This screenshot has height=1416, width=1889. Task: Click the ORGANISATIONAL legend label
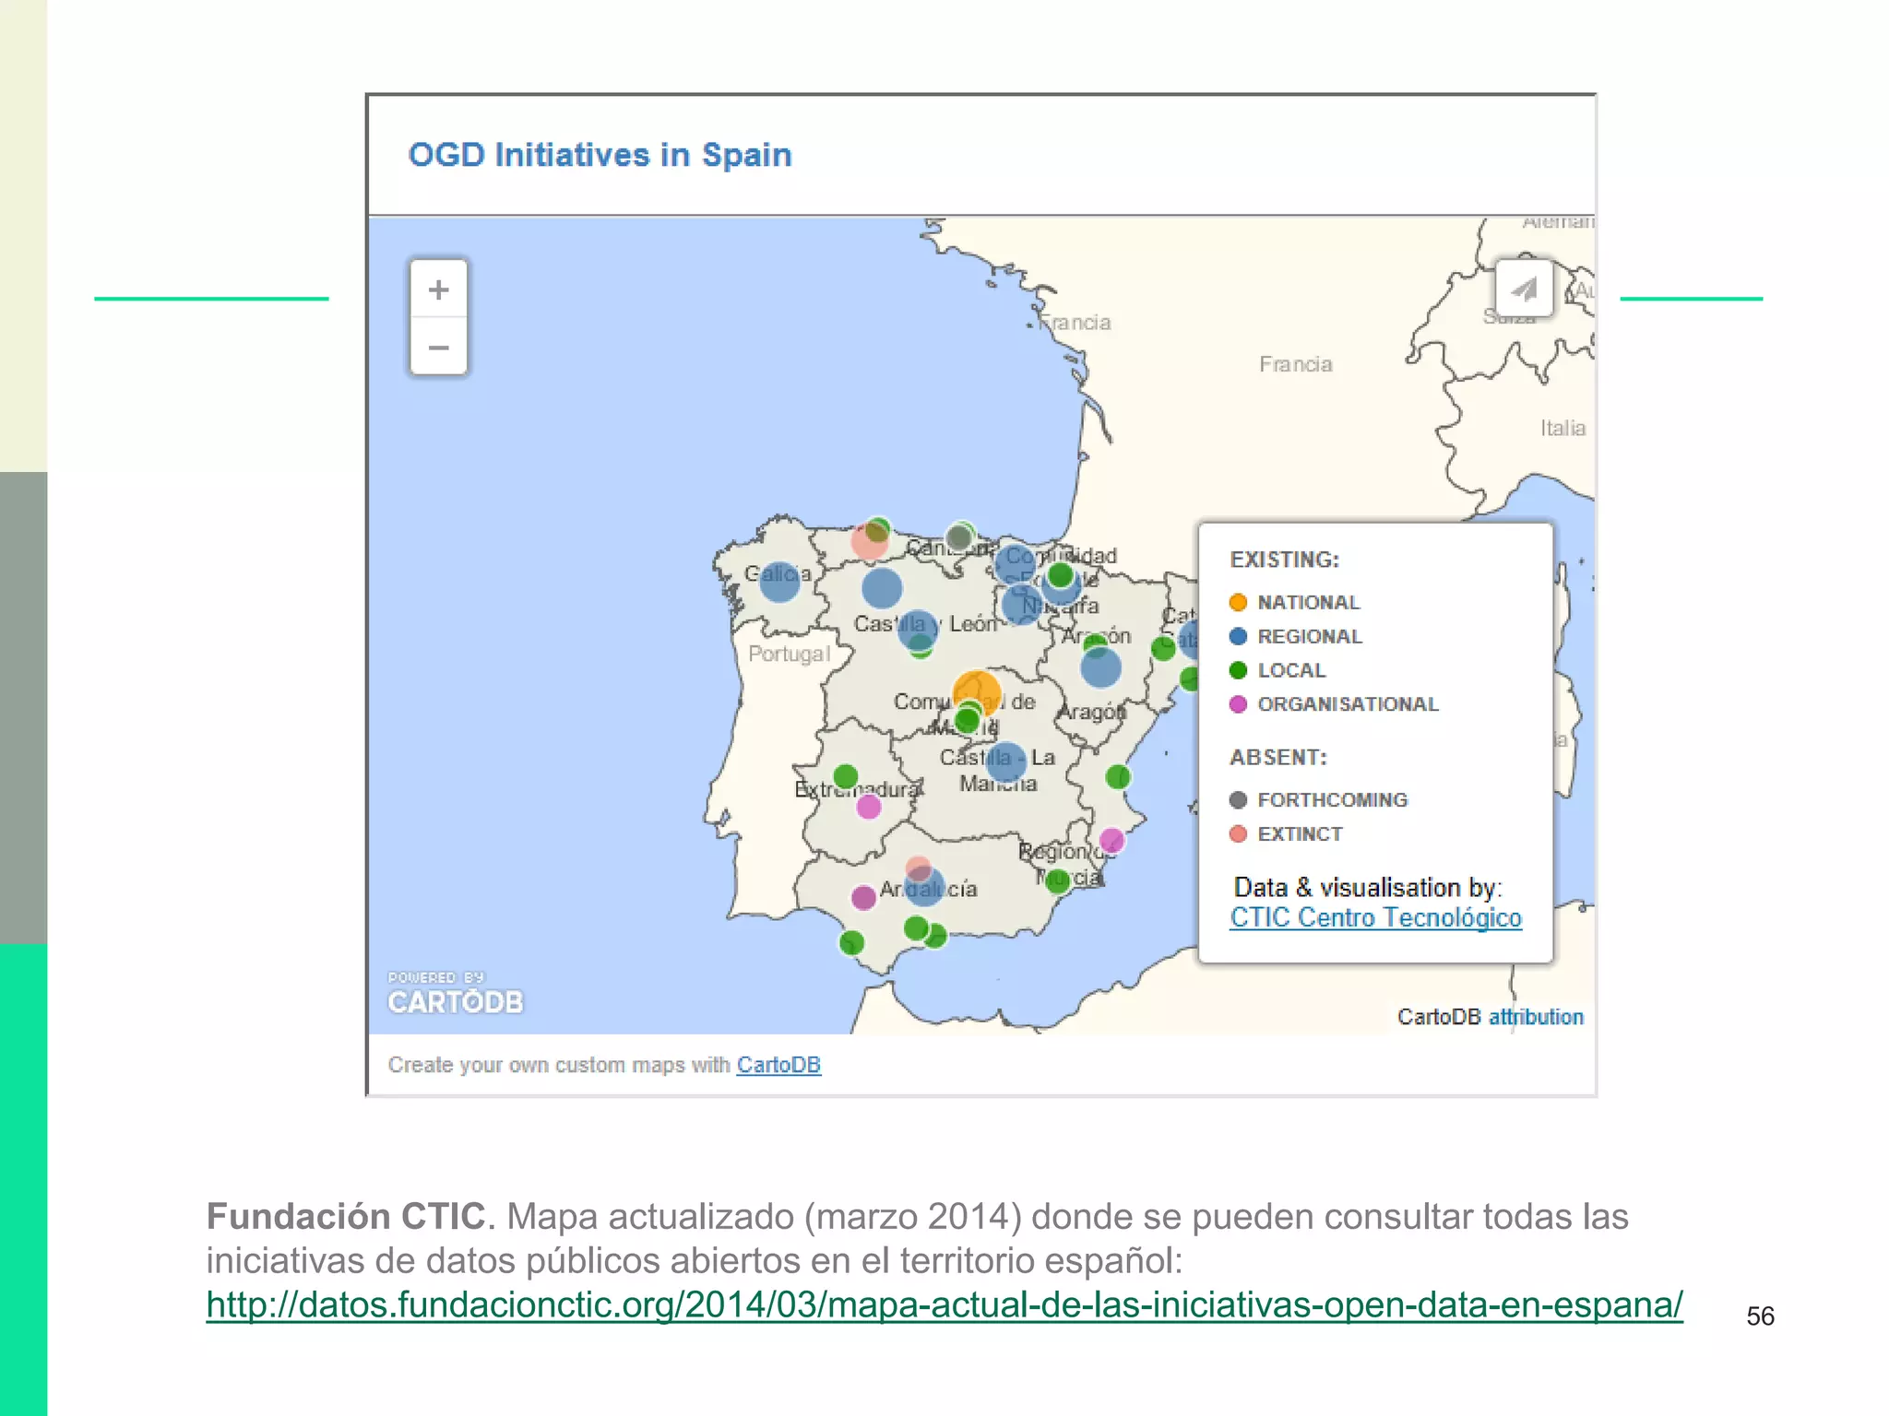point(1348,704)
